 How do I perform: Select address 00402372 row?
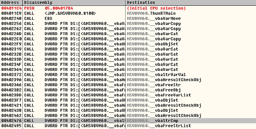[x=11, y=74]
